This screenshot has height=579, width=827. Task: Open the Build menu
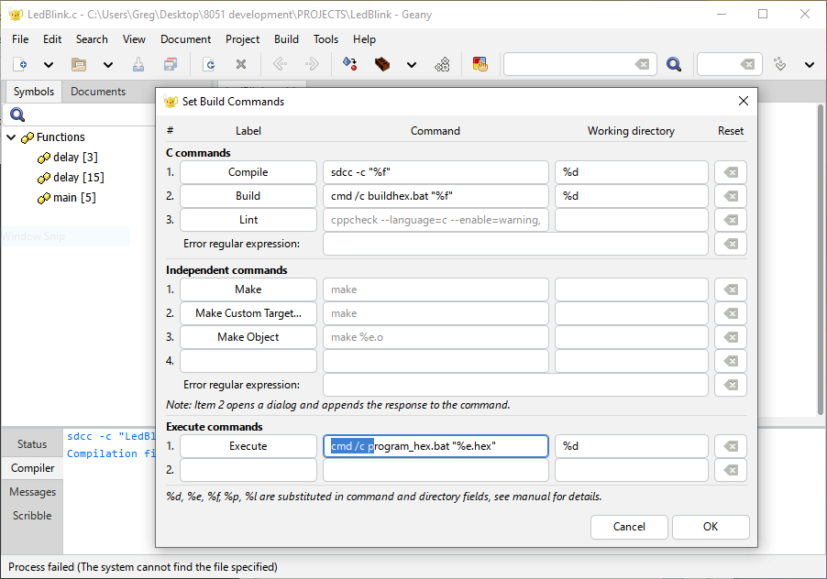click(286, 39)
